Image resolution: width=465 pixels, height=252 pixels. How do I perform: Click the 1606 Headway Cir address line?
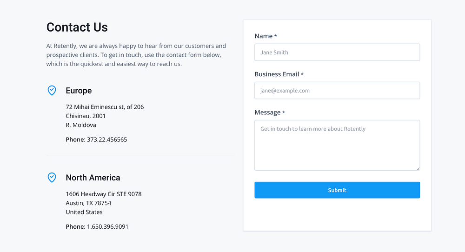(x=104, y=194)
